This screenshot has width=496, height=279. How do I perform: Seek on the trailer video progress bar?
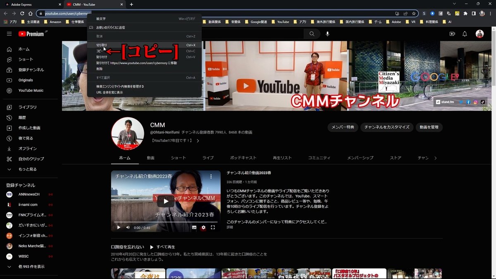click(165, 222)
